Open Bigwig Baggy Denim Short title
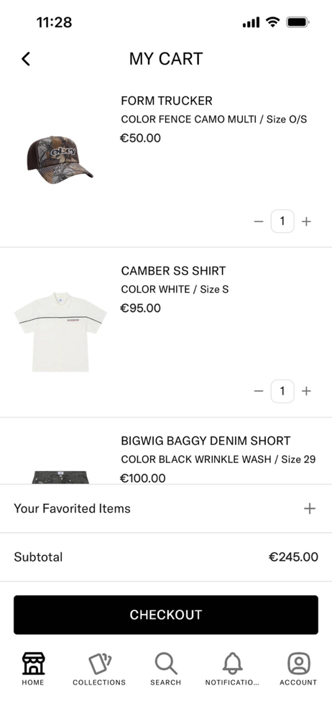Image resolution: width=332 pixels, height=719 pixels. click(x=206, y=441)
